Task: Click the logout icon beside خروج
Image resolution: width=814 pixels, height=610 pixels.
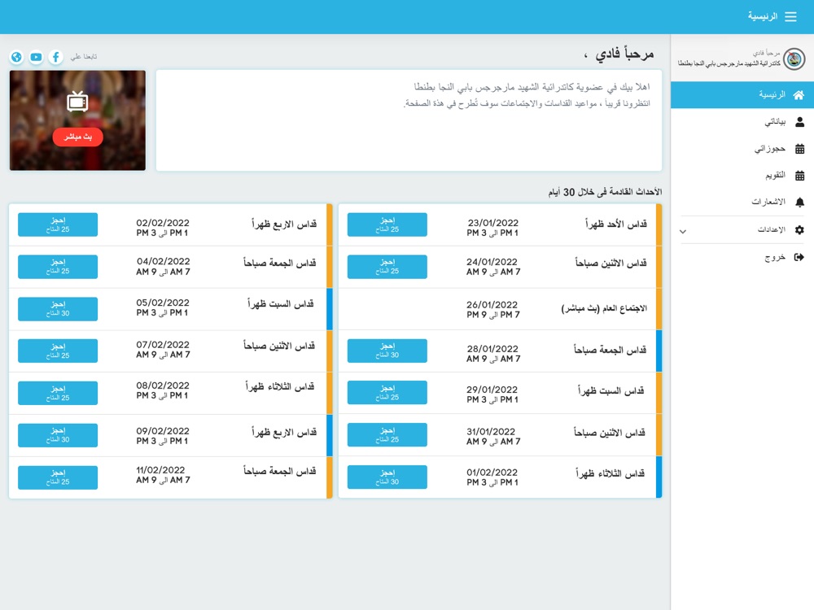Action: tap(799, 257)
